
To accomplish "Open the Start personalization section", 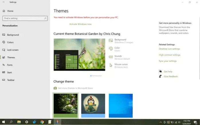I will 9,73.
